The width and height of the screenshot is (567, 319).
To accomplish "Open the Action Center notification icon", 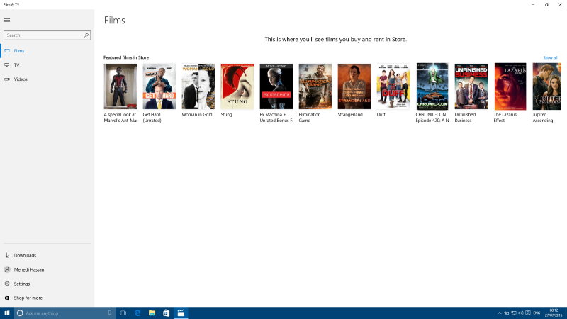I will [528, 313].
